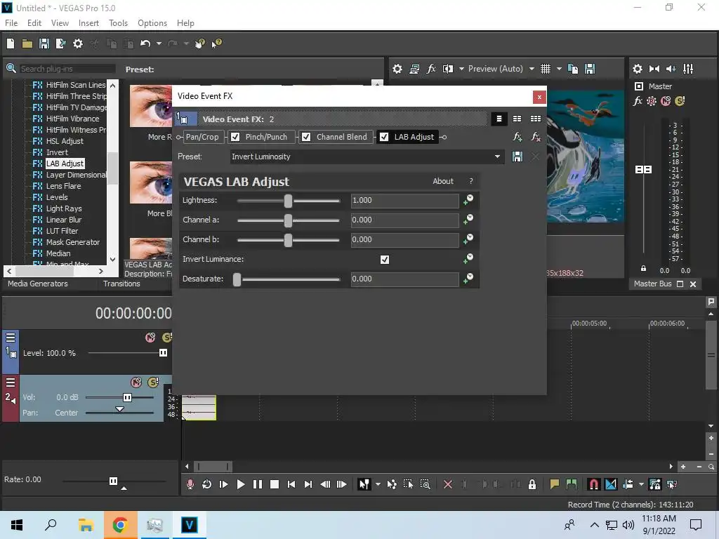Click the Undo arrow icon
The image size is (719, 539).
coord(145,44)
